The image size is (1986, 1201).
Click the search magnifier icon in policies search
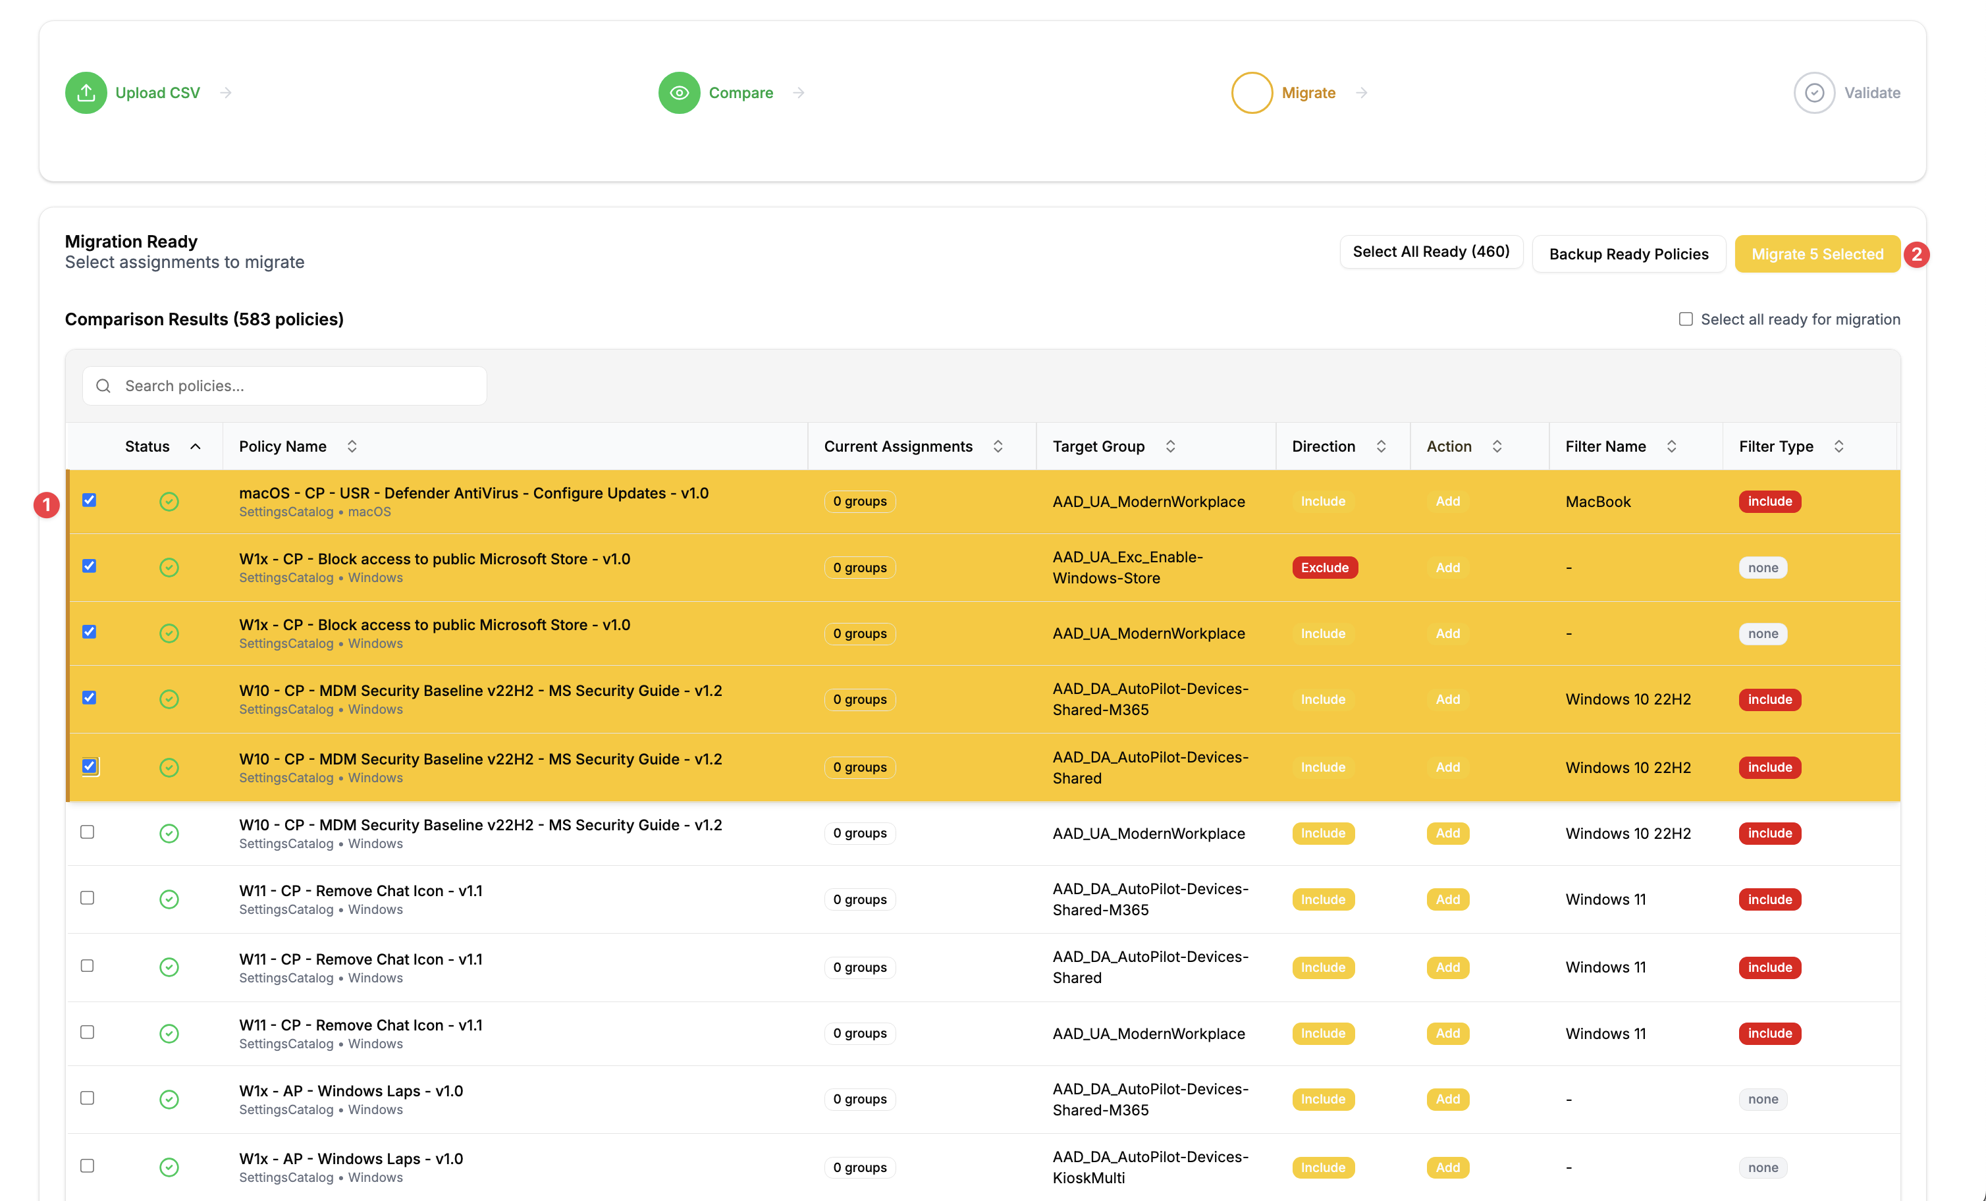click(103, 385)
